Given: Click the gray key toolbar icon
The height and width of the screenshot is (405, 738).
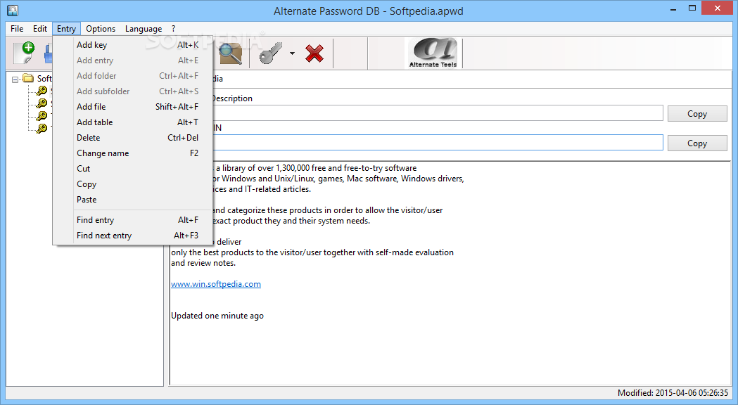Looking at the screenshot, I should (271, 53).
